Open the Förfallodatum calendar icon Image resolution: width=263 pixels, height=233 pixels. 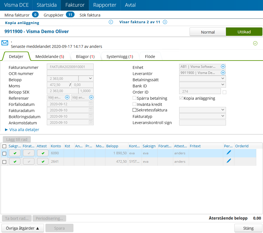click(x=91, y=103)
